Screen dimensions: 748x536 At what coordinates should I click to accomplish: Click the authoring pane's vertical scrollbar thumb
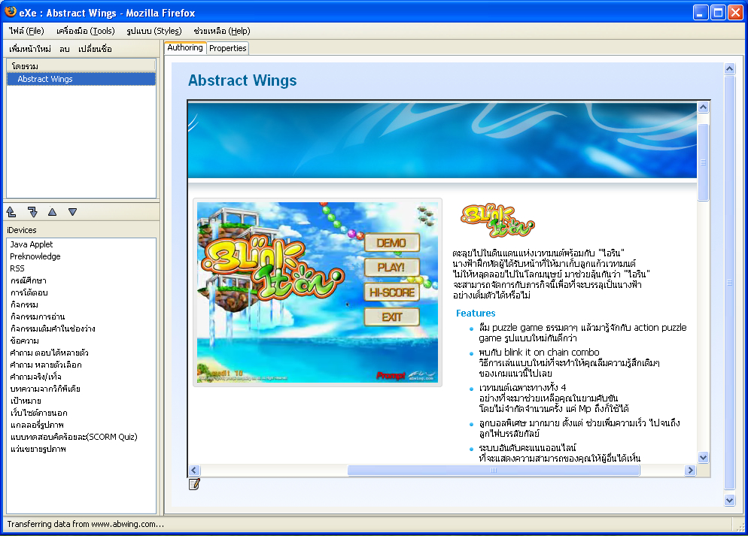click(x=729, y=283)
